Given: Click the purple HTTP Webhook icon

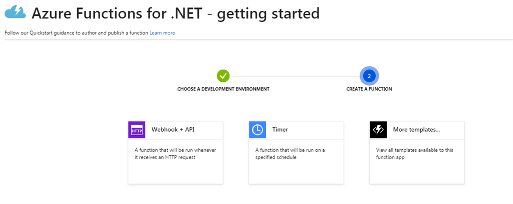Looking at the screenshot, I should 137,130.
